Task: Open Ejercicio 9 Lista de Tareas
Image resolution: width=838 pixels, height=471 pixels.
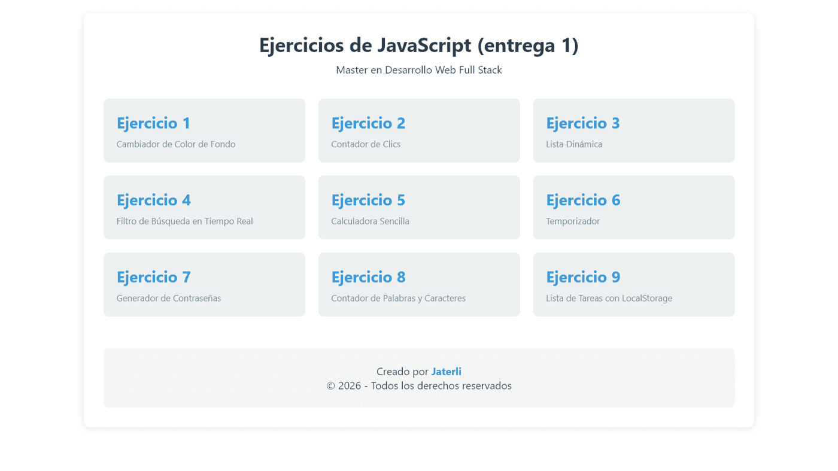Action: click(634, 284)
